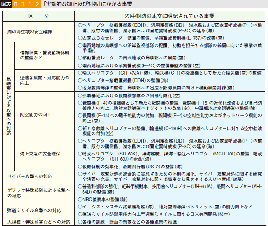Click the 移動警戒レーダー bullet item
The image size is (268, 226).
(131, 58)
